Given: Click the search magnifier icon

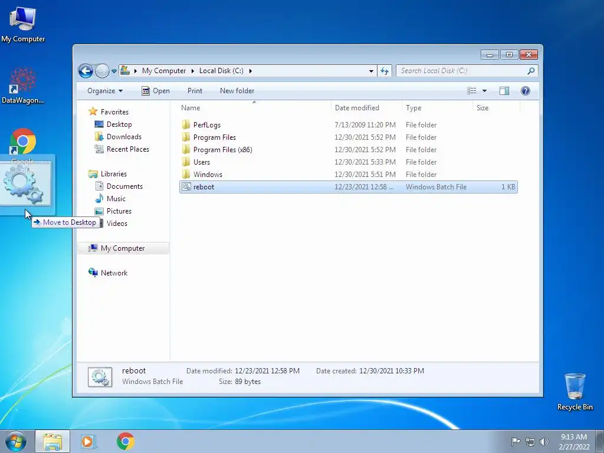Looking at the screenshot, I should [x=531, y=71].
